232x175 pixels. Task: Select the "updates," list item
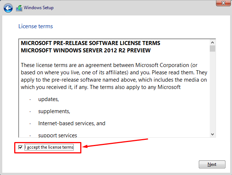(49, 99)
